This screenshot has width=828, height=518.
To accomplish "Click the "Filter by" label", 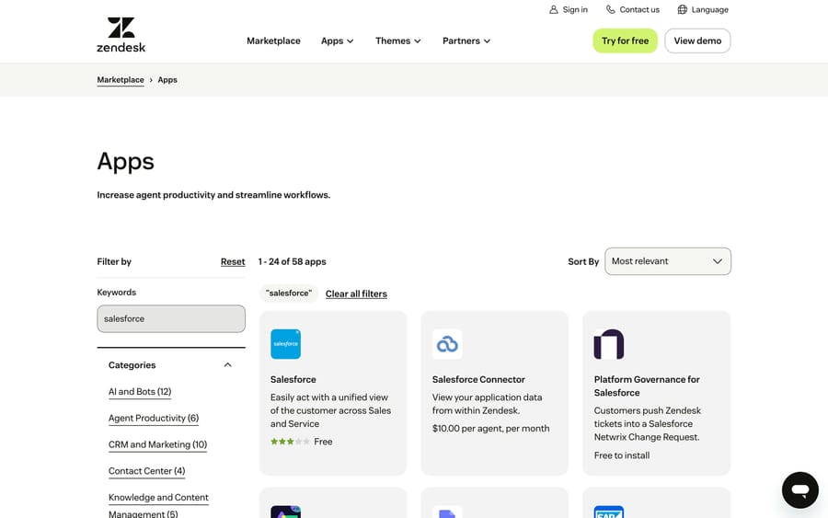I will point(114,261).
